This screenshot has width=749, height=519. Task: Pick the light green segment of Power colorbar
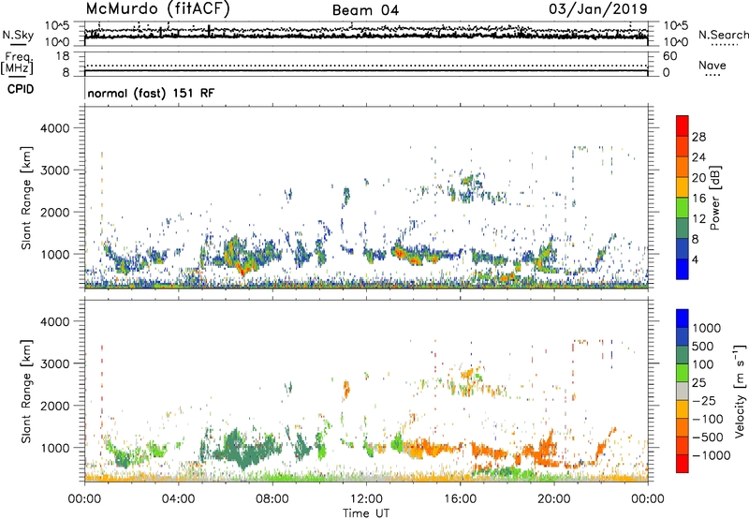pyautogui.click(x=683, y=208)
